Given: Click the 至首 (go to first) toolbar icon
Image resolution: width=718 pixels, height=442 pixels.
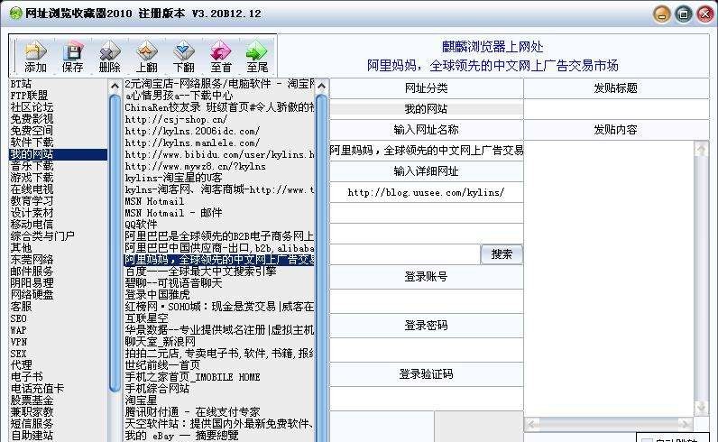Looking at the screenshot, I should point(221,57).
